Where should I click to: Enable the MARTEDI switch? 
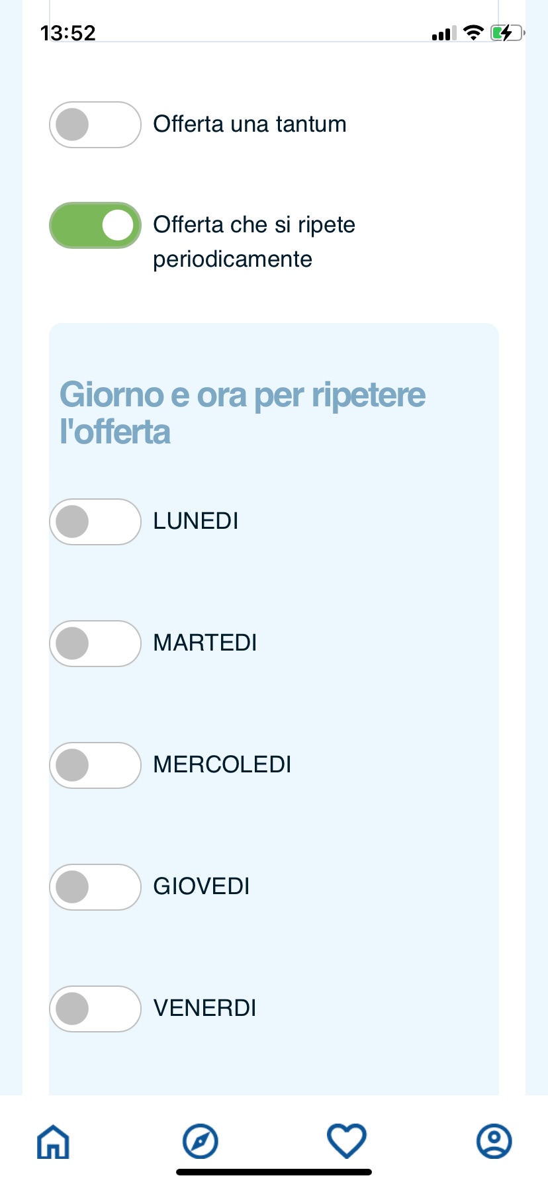click(x=95, y=643)
